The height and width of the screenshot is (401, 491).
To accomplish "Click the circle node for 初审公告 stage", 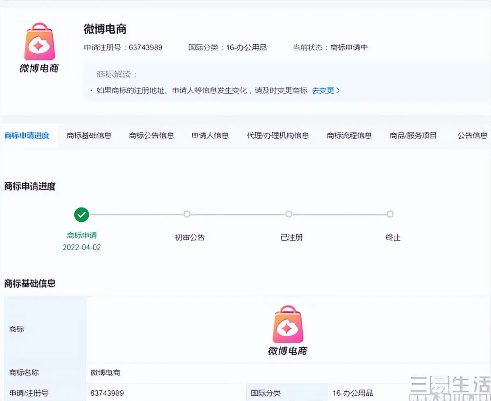I will point(187,214).
